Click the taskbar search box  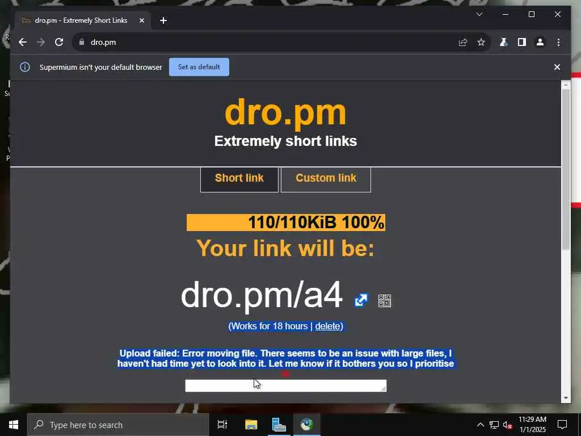click(x=118, y=425)
